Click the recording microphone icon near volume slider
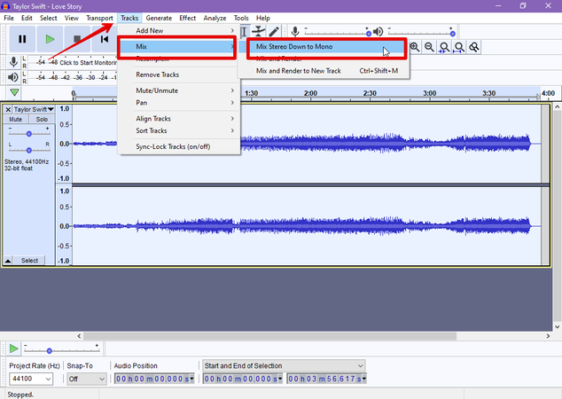Screen dimensions: 562x399 click(x=295, y=32)
